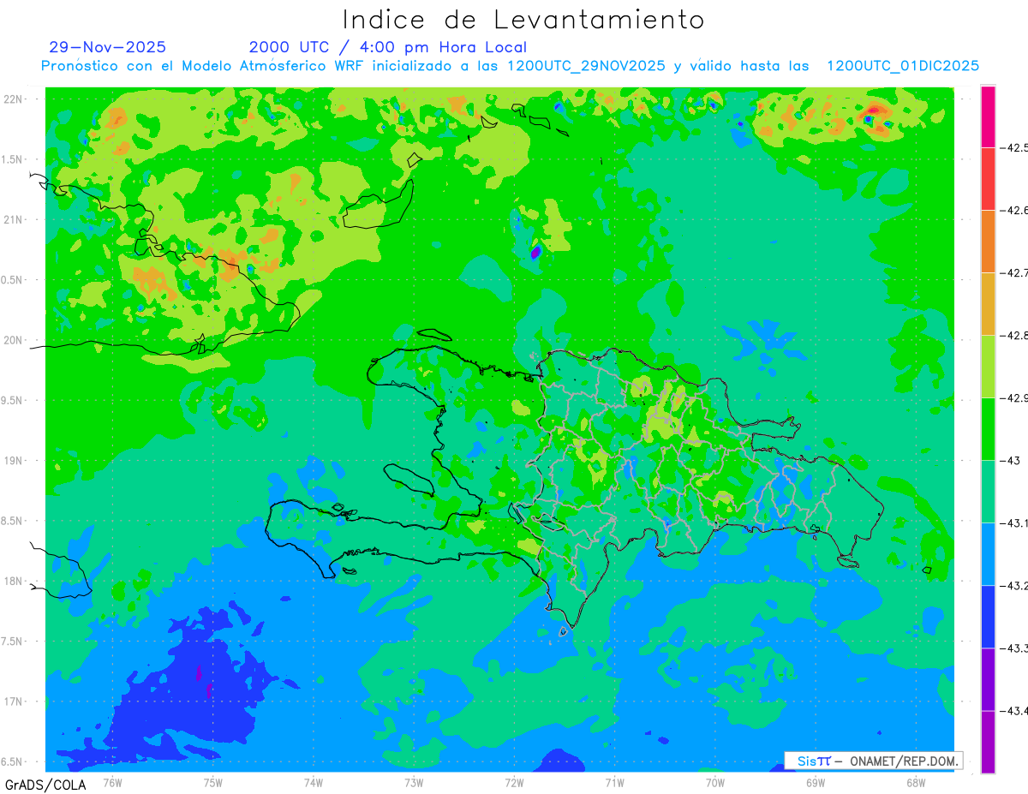Screen dimensions: 1028x794
Task: Click the color bar label '-42.6'
Action: (1015, 211)
